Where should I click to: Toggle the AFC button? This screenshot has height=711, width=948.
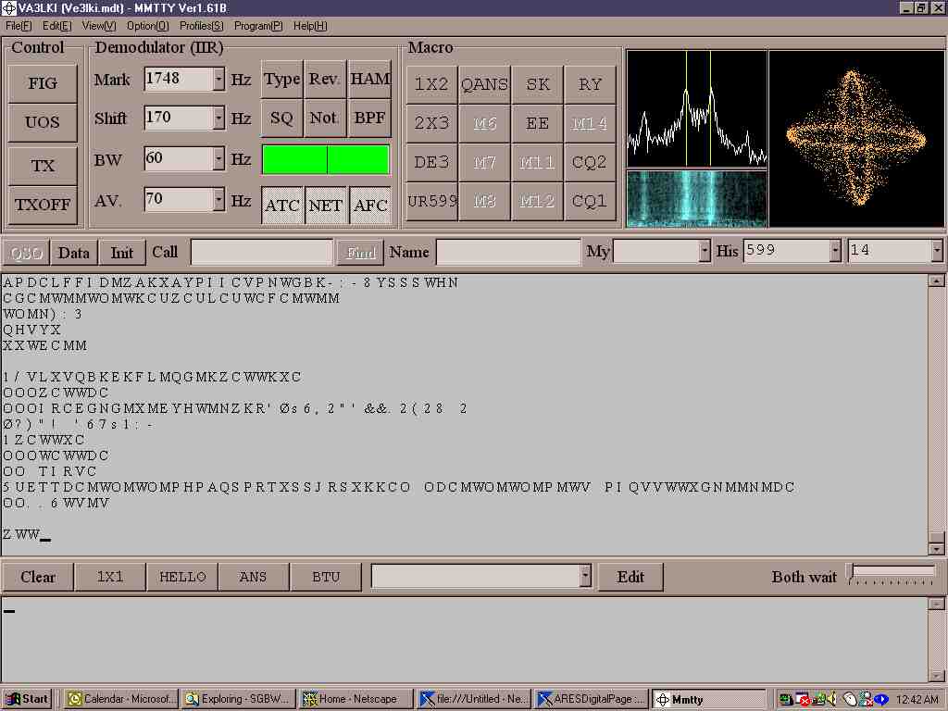pos(370,206)
